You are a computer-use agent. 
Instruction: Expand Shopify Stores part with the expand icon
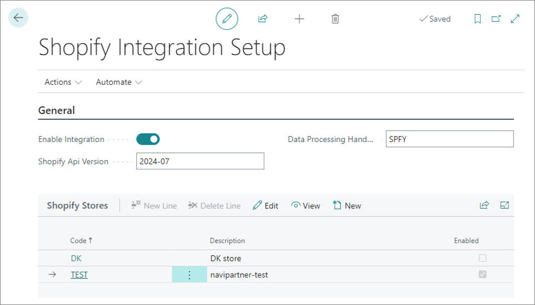(505, 205)
